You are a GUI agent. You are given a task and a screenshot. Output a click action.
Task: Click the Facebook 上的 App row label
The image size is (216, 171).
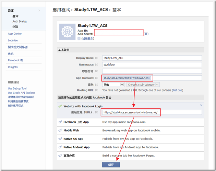[x=76, y=122]
